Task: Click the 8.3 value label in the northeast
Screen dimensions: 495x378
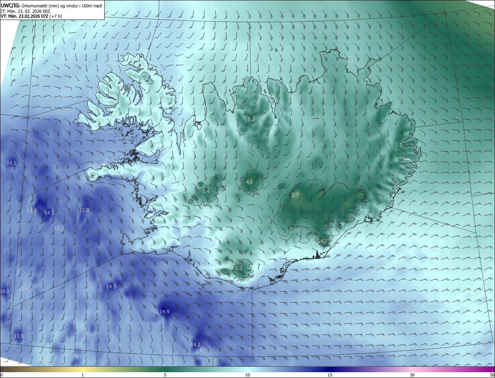Action: [x=350, y=61]
